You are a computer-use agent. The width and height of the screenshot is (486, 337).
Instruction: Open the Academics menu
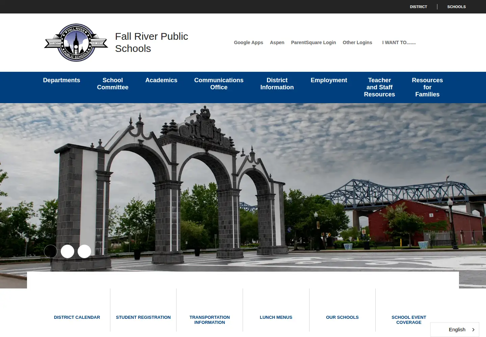pos(161,80)
